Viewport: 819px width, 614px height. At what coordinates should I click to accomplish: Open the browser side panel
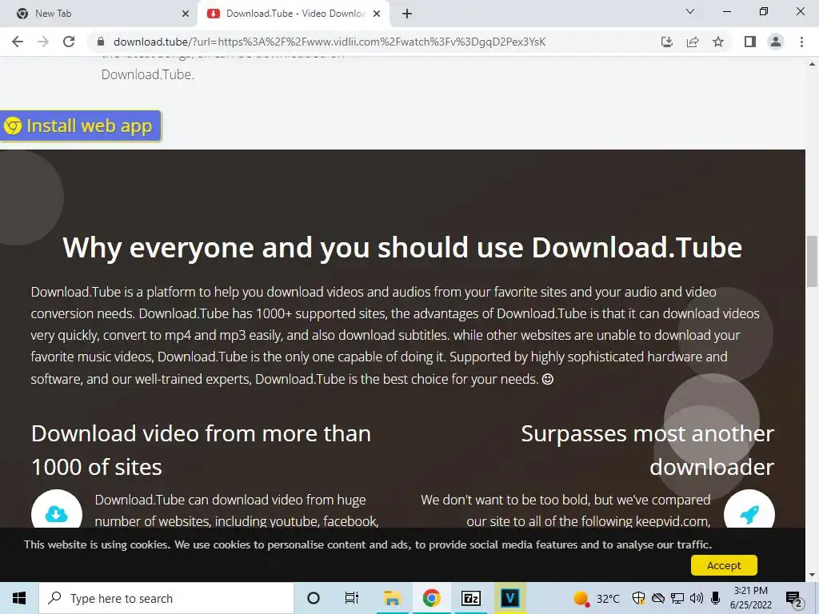point(750,42)
